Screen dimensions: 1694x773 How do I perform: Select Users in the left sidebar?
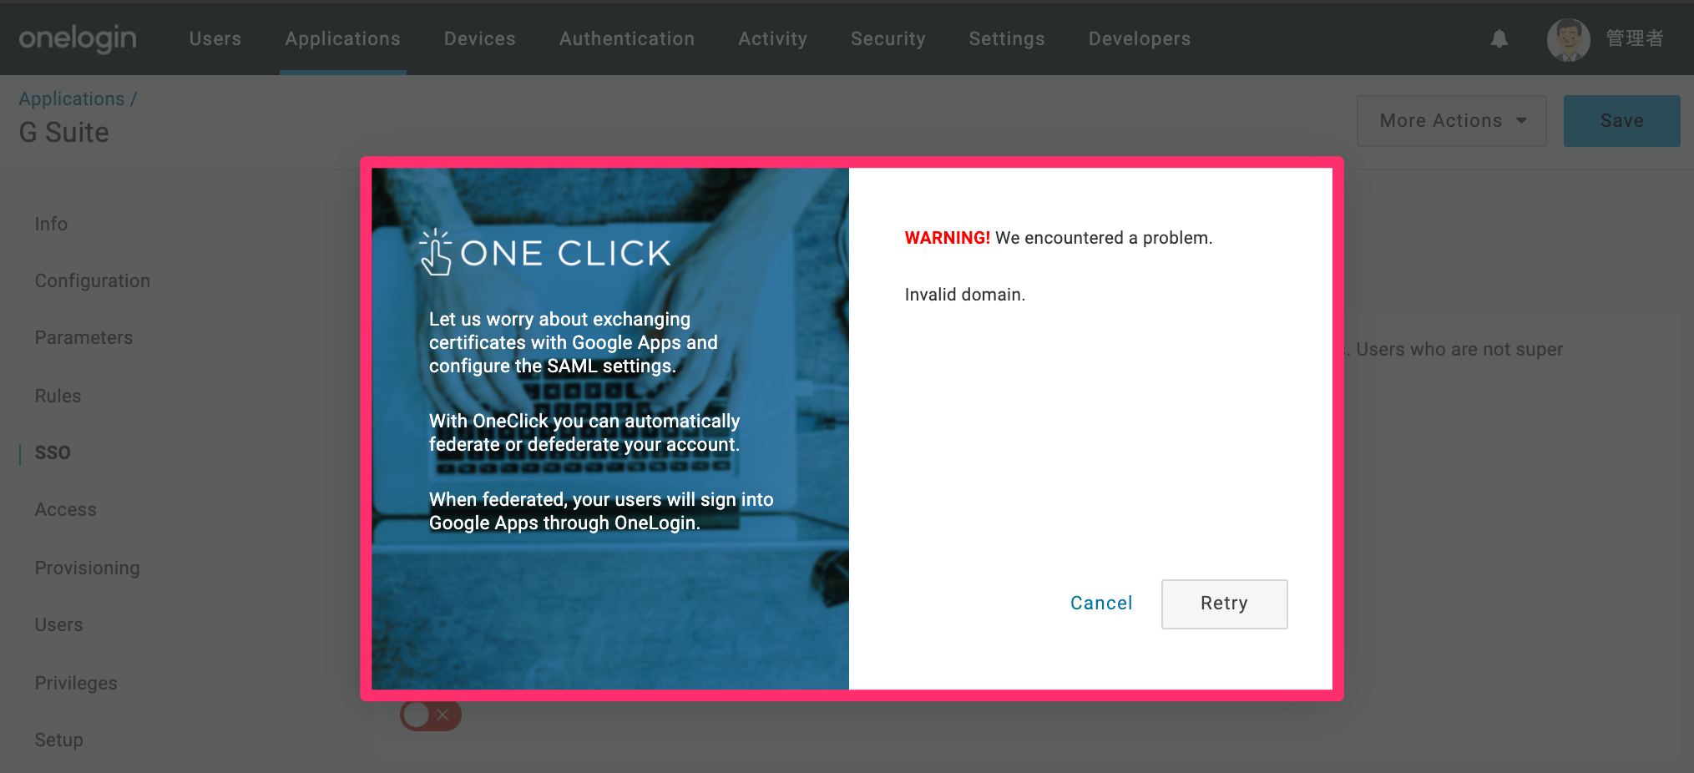(x=58, y=624)
